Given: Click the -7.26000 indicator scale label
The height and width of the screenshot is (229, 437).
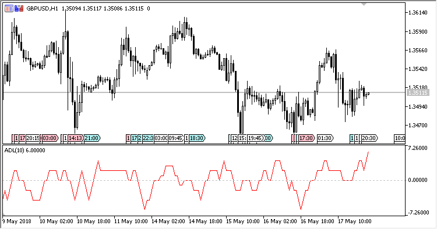Looking at the screenshot, I should (418, 213).
